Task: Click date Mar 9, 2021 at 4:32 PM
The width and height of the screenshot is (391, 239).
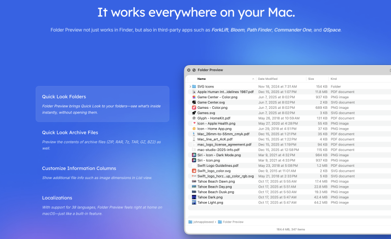Action: tap(276, 155)
